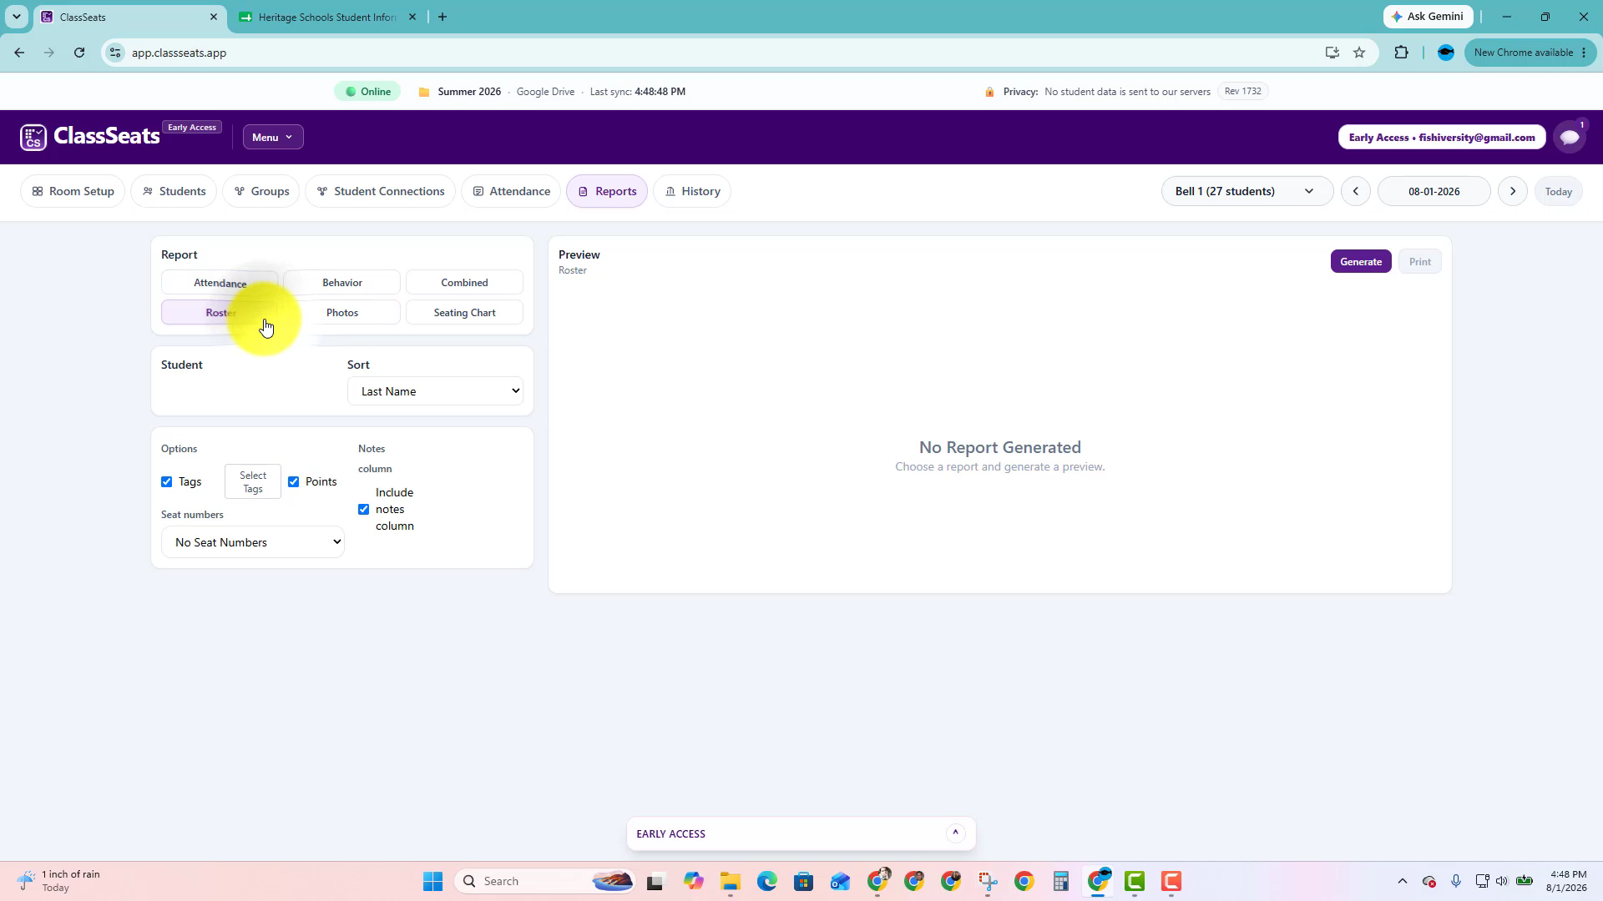Viewport: 1603px width, 901px height.
Task: Expand the EARLY ACCESS panel chevron
Action: click(955, 833)
